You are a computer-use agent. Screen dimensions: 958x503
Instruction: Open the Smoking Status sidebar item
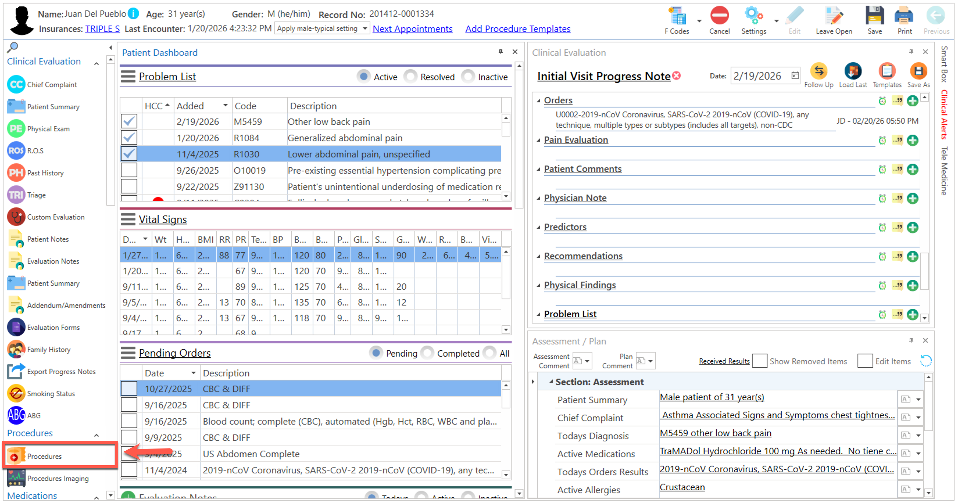tap(51, 394)
